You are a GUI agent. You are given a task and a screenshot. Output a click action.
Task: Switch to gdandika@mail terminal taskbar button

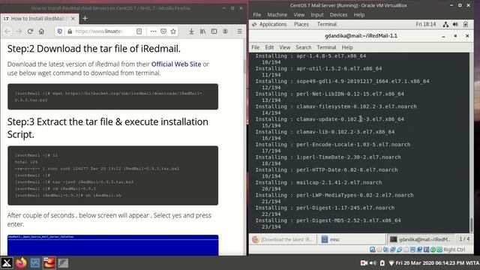point(421,239)
